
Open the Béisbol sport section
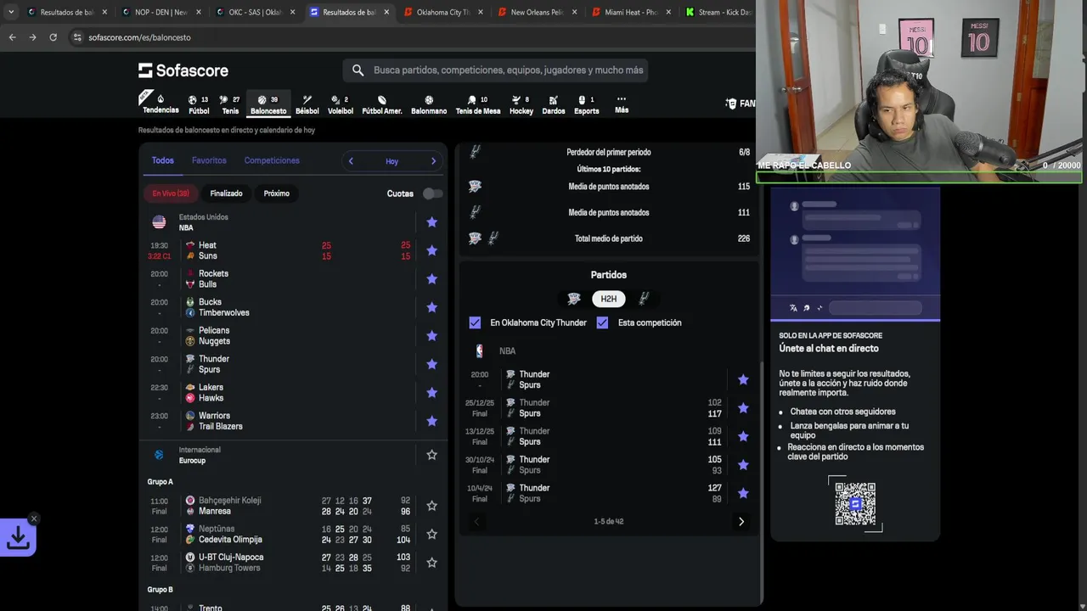[307, 104]
